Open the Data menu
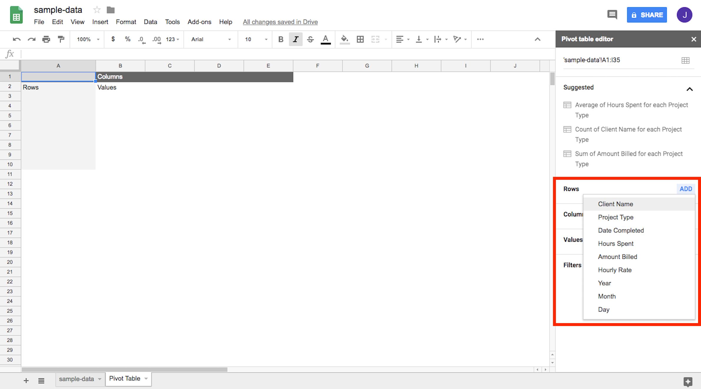 coord(150,22)
